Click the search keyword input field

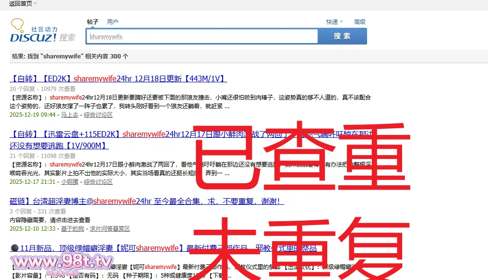(202, 36)
